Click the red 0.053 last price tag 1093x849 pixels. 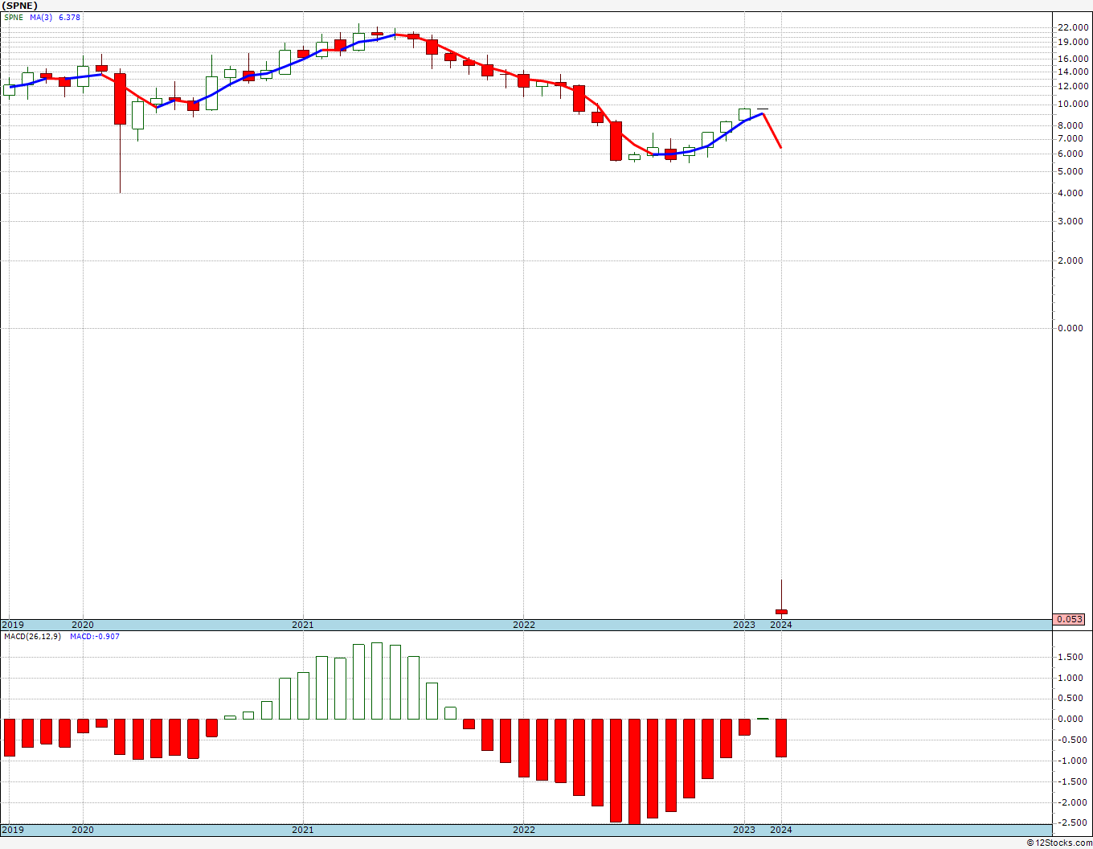coord(1070,619)
